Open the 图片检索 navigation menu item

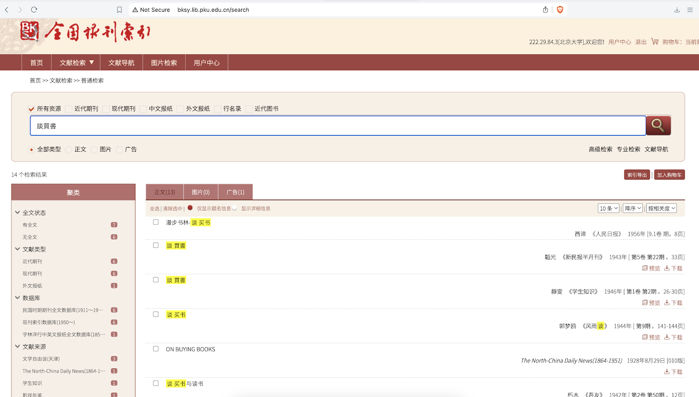pos(164,62)
